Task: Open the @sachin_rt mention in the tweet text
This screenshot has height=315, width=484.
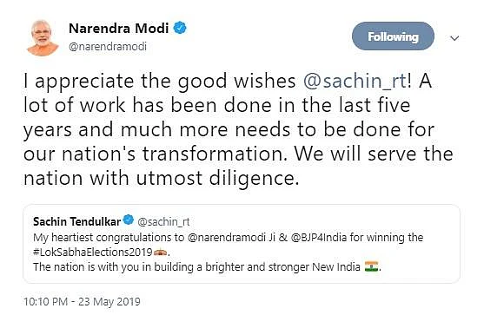Action: [x=355, y=82]
